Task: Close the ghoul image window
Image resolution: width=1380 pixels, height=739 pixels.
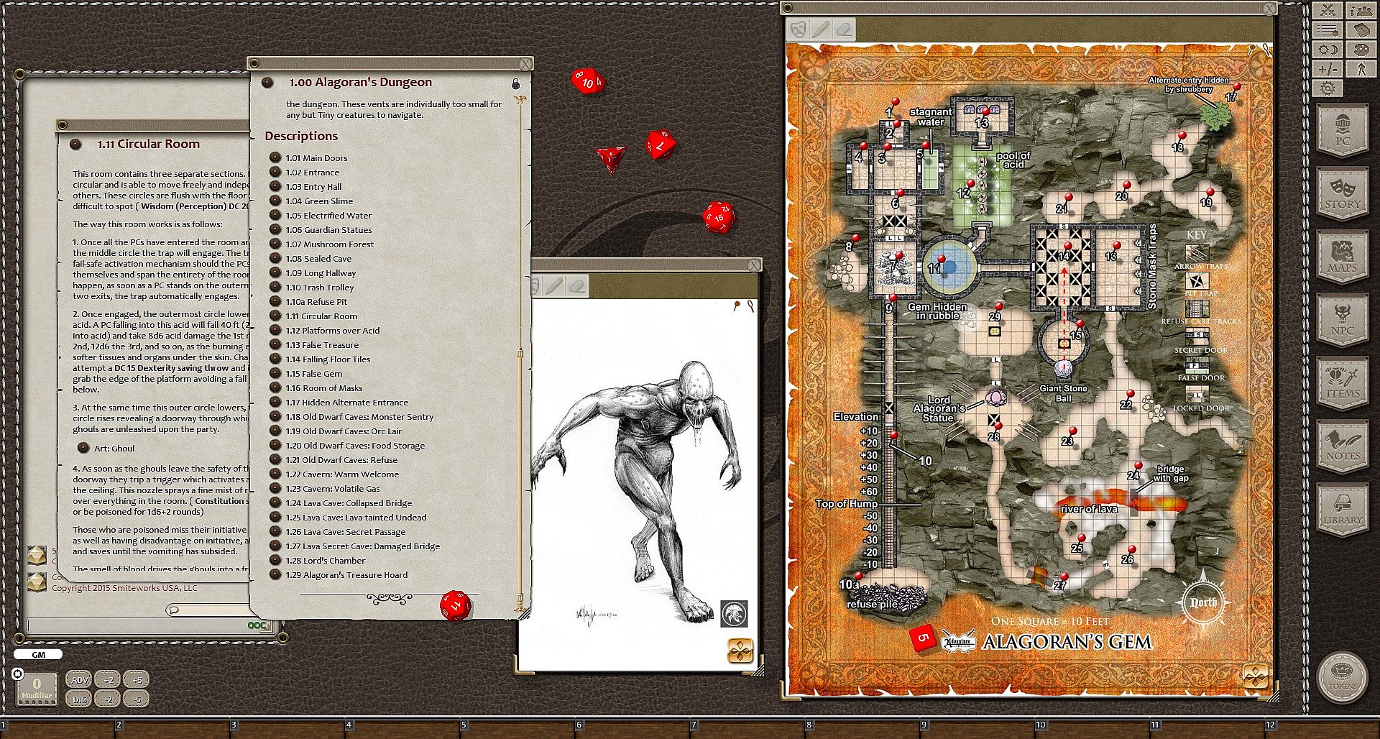Action: click(754, 265)
